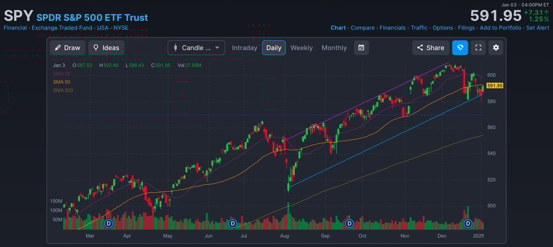Click the dividend marker near late June
Image resolution: width=553 pixels, height=247 pixels.
pos(232,223)
